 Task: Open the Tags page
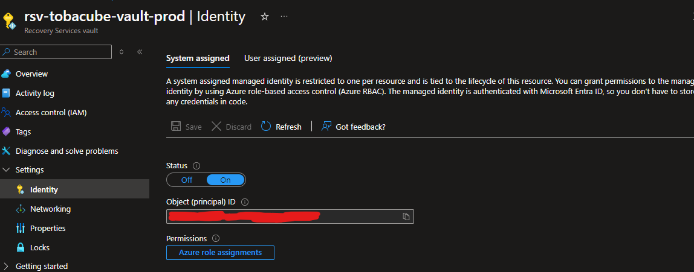[x=24, y=131]
